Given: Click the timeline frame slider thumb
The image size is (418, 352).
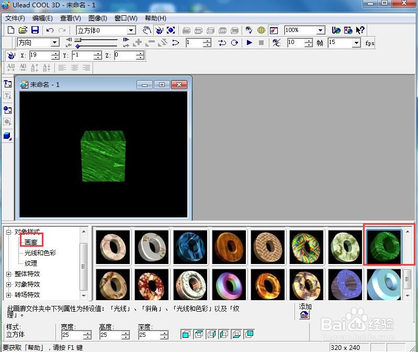Looking at the screenshot, I should [x=78, y=39].
